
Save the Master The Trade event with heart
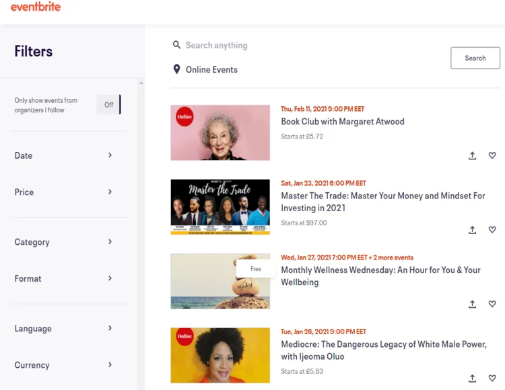492,229
